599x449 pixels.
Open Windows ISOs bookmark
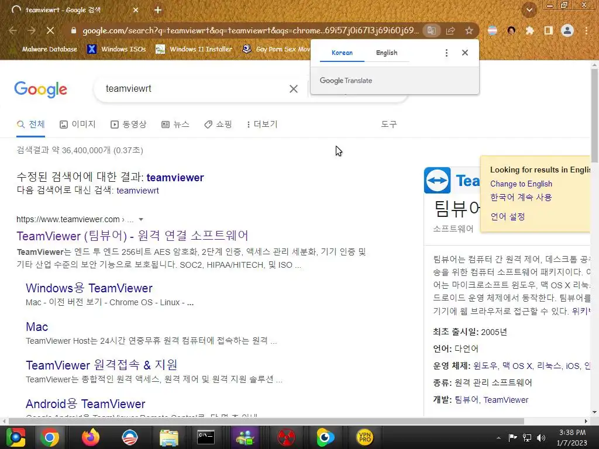coord(116,49)
